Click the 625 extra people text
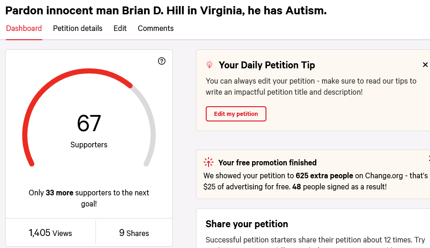This screenshot has width=430, height=248. pos(324,175)
